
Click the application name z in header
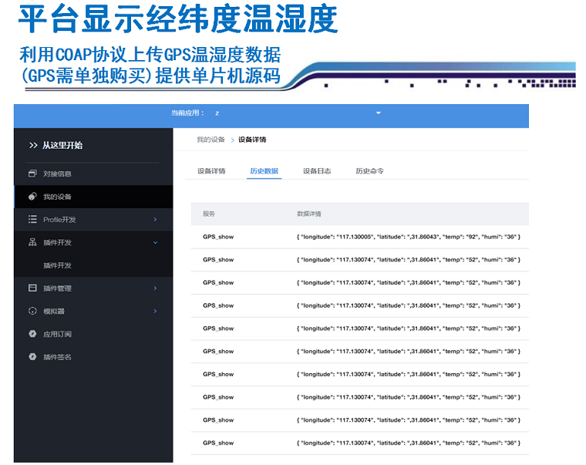(217, 113)
